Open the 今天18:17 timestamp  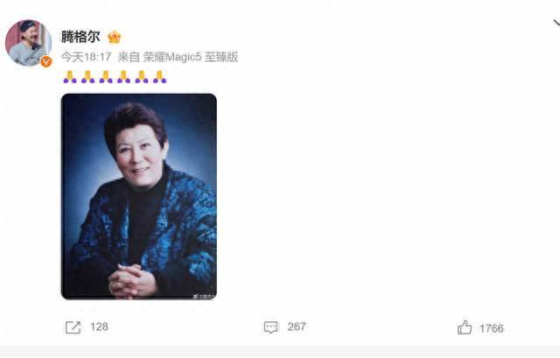(86, 57)
